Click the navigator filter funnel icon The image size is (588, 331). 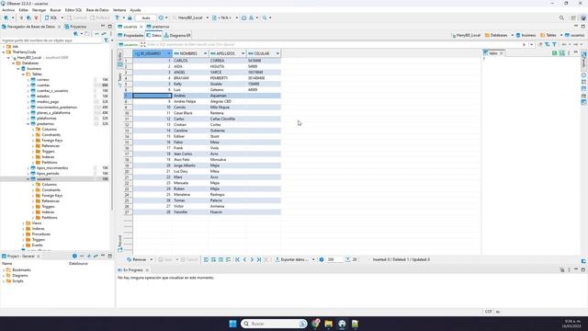click(x=107, y=40)
